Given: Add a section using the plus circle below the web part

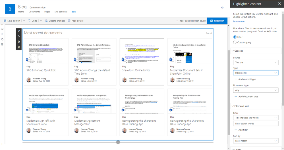Looking at the screenshot, I should 118,142.
